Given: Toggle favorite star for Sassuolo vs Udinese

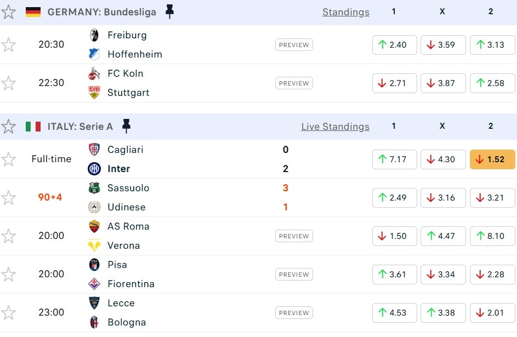Looking at the screenshot, I should [x=8, y=197].
